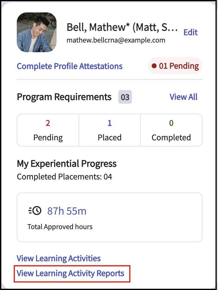Click the email mathew.bellcrna@example.com
Viewport: 218px width, 290px height.
116,40
